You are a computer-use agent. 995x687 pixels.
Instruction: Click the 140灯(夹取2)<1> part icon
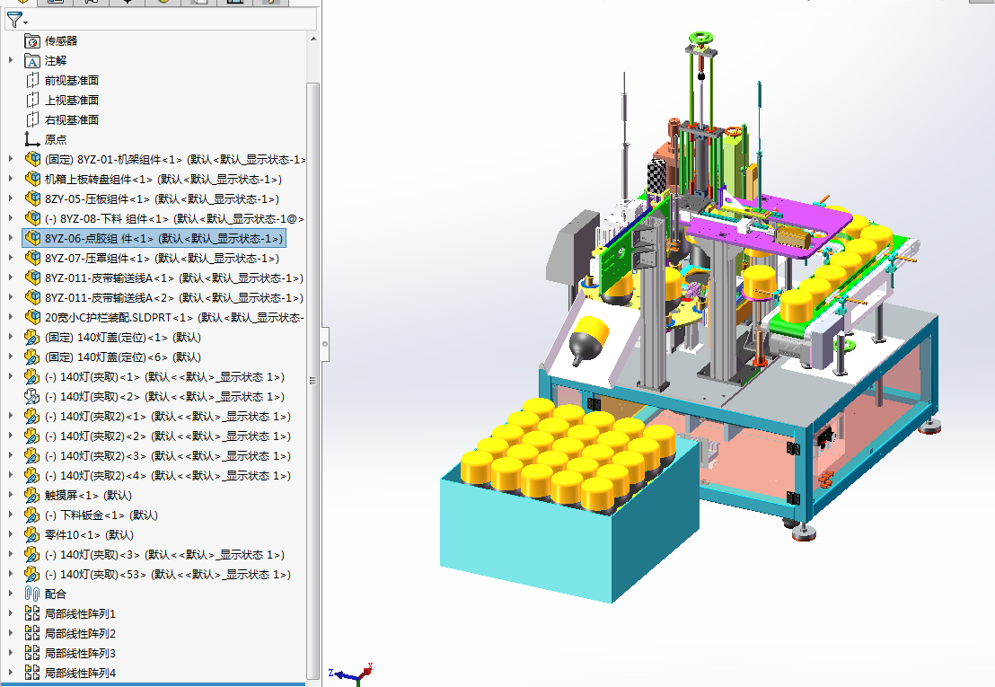(31, 416)
